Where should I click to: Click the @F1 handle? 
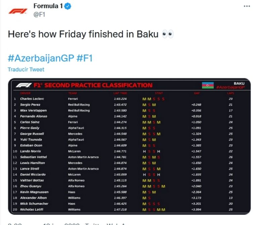(39, 14)
